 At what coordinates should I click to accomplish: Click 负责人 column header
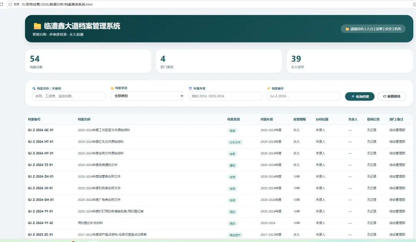coord(353,119)
